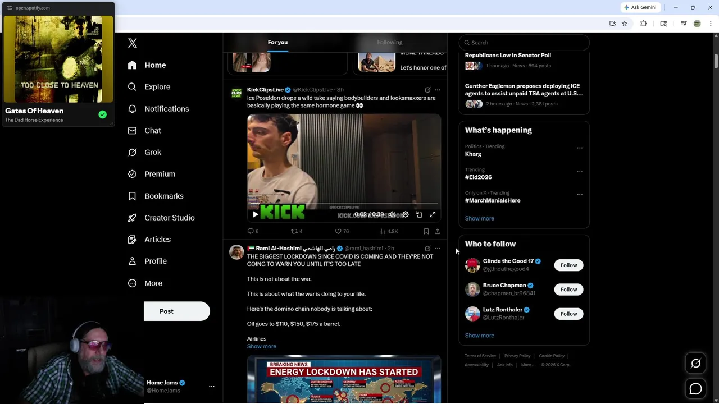Image resolution: width=719 pixels, height=404 pixels.
Task: Open Chat in the sidebar
Action: pyautogui.click(x=144, y=131)
